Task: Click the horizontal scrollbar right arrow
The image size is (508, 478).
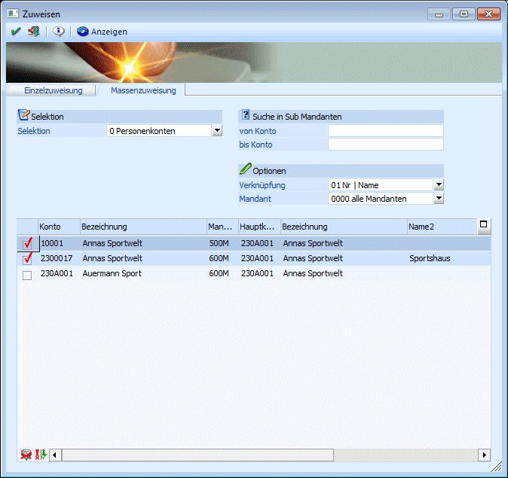Action: pos(484,455)
